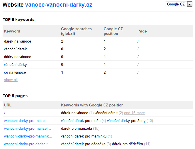This screenshot has height=149, width=195.
Task: Click the Google CZ position column header
Action: click(x=113, y=31)
